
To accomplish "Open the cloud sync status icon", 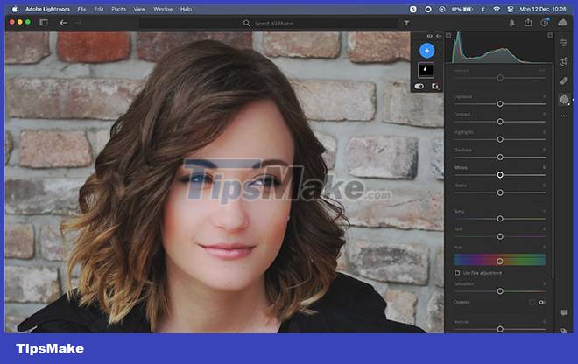I will coord(562,23).
